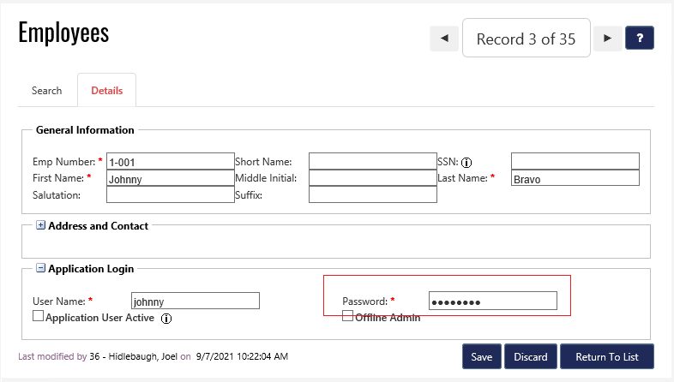Click the SSN info icon
The image size is (674, 382).
click(x=467, y=162)
